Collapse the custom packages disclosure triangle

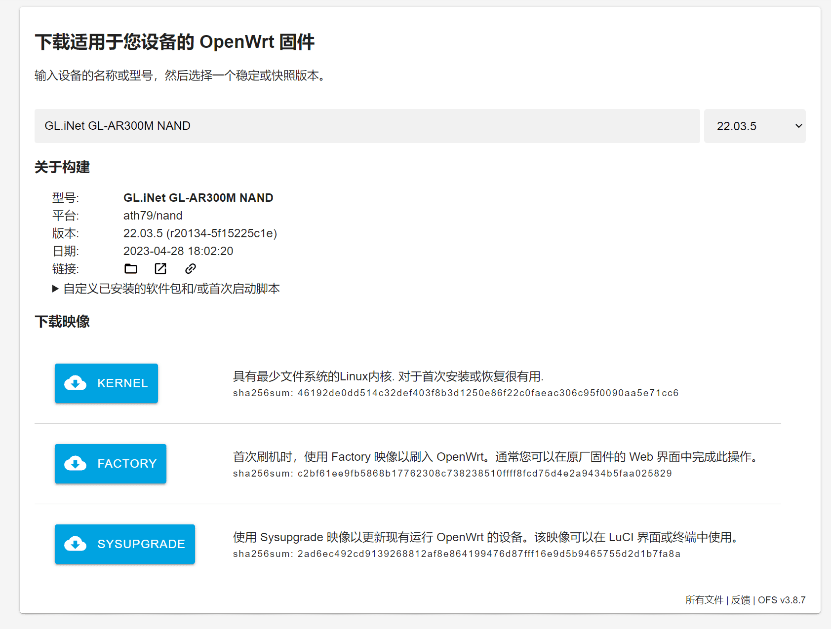click(x=55, y=288)
